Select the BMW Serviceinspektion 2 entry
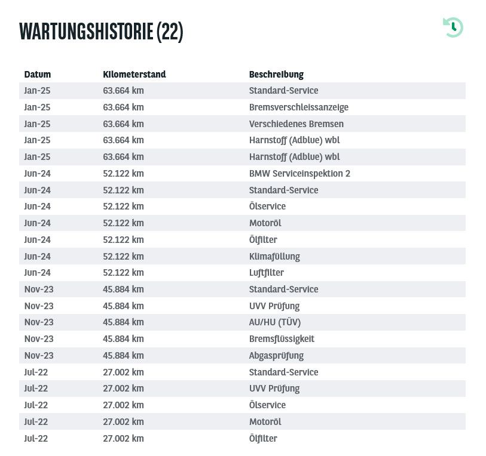This screenshot has width=486, height=456. coord(299,173)
